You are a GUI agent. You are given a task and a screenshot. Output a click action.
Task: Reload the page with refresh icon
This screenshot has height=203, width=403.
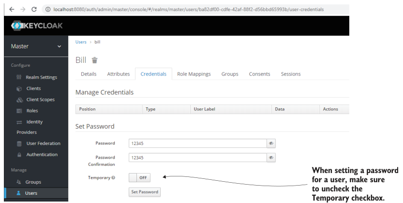tap(34, 9)
